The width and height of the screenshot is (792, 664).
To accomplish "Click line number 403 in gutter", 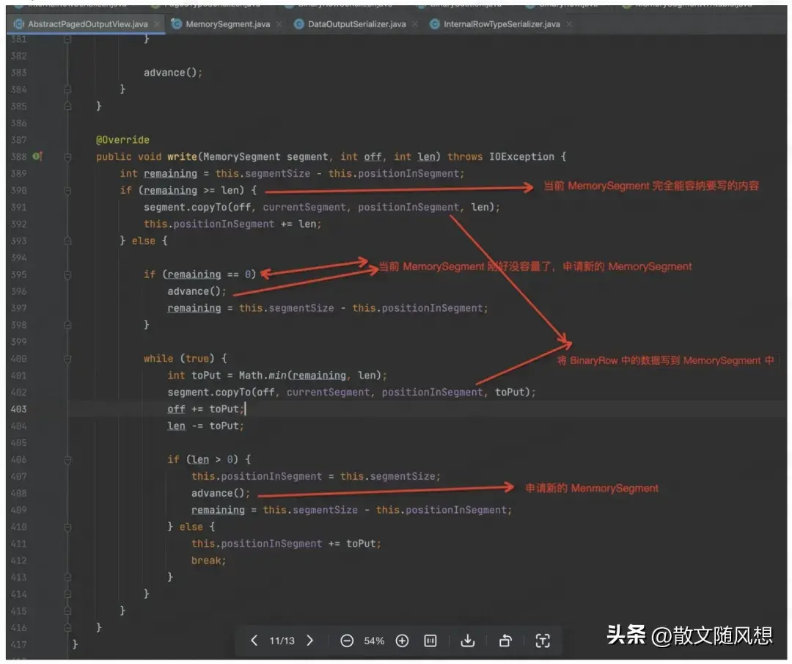I will pyautogui.click(x=18, y=409).
